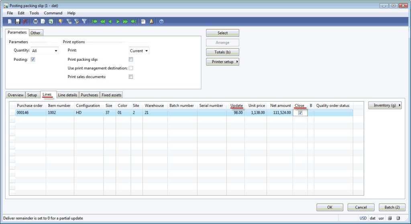Go to first record with green arrow

tap(95, 22)
